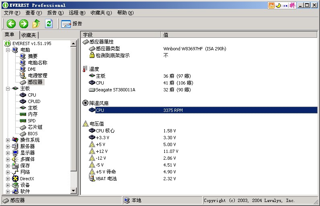Select DMI in the tree

32,69
